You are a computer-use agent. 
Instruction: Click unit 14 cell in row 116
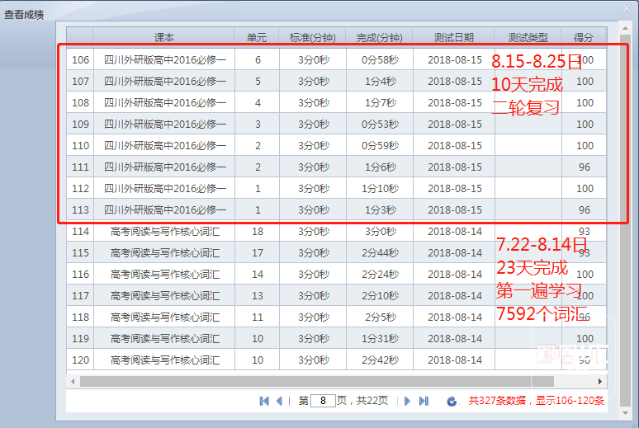tap(258, 274)
